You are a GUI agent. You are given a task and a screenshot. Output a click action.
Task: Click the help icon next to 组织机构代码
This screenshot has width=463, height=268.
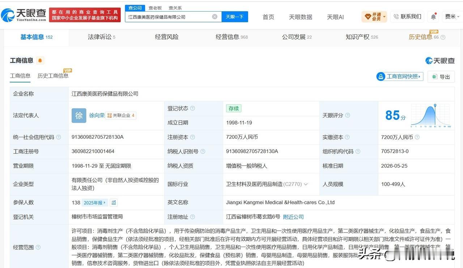[x=358, y=152]
